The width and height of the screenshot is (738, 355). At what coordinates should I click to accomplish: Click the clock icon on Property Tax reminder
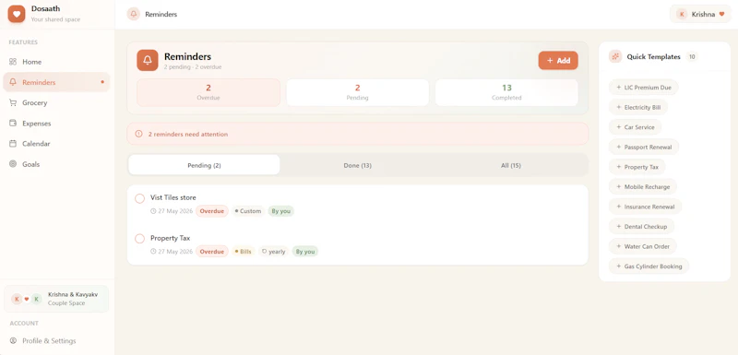coord(153,252)
